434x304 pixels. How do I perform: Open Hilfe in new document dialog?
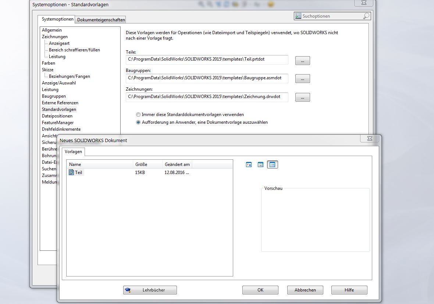coord(349,290)
